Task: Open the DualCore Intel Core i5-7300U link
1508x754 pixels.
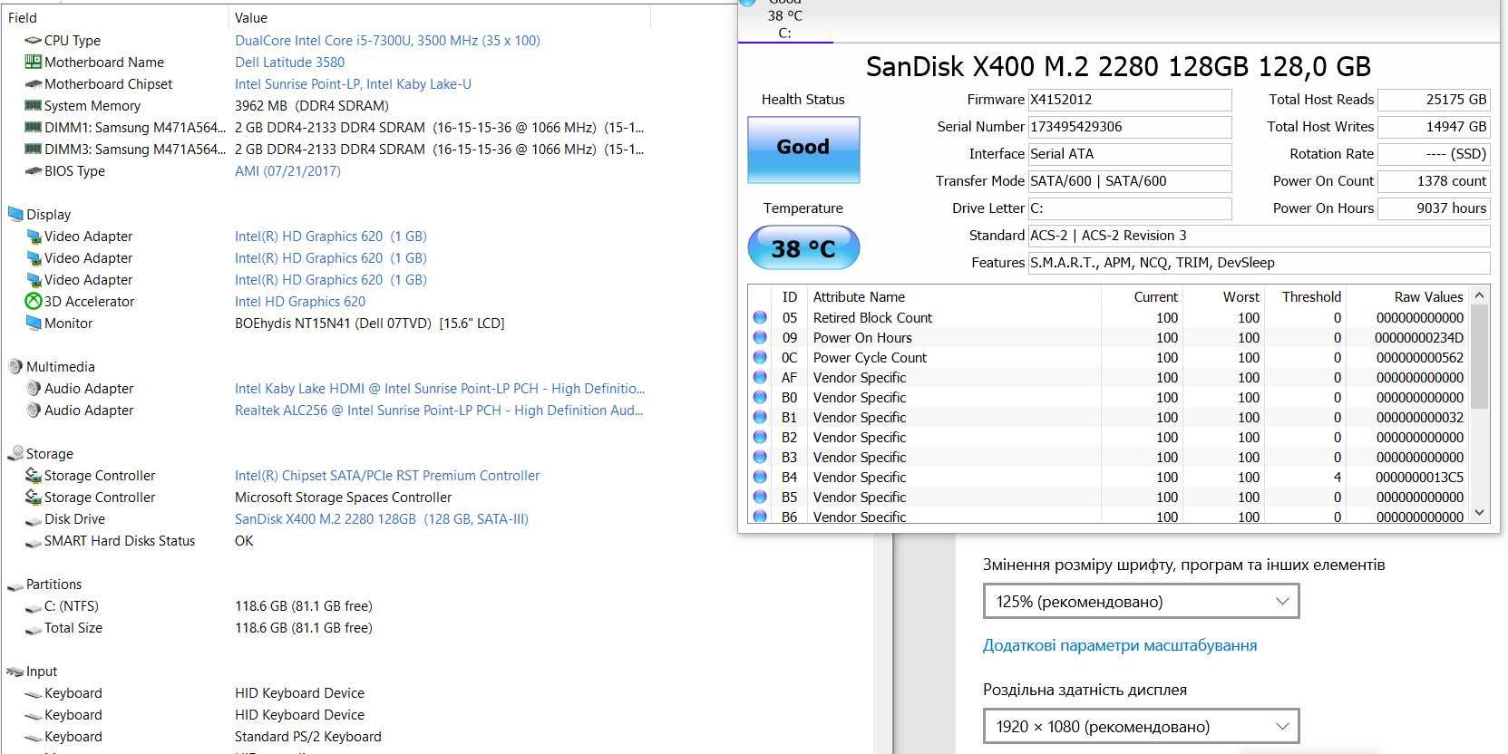Action: point(387,41)
